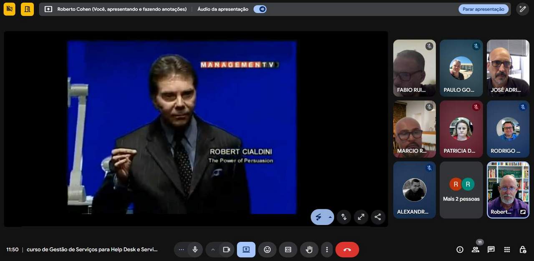
Task: Expand camera settings chevron
Action: coord(213,249)
